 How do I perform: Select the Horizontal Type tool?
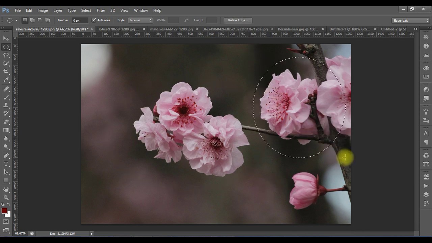coord(6,164)
